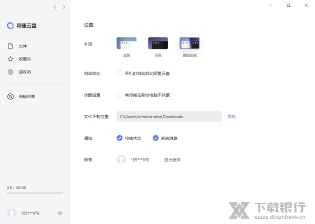Enable 开机时自动启动阿里云盘 option
The image size is (315, 224).
pos(120,73)
